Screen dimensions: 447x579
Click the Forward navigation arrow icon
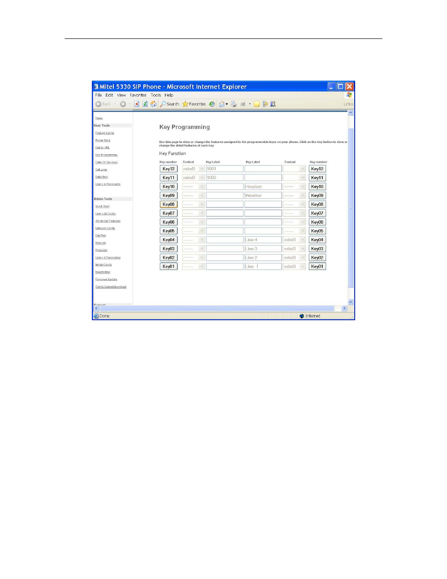pyautogui.click(x=123, y=104)
